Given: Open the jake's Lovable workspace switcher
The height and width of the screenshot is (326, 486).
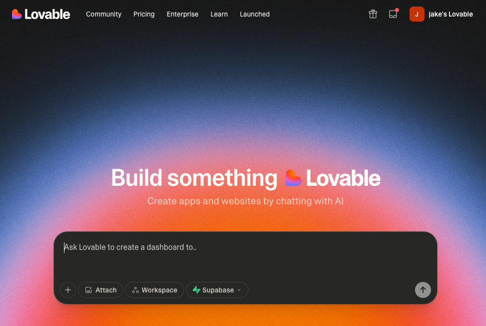Looking at the screenshot, I should point(450,14).
